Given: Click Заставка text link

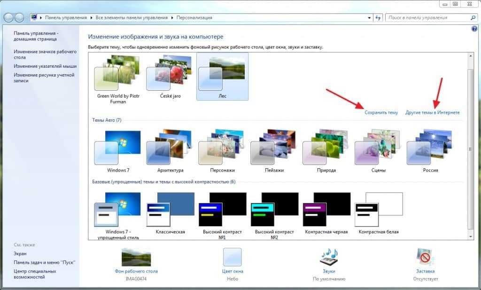Looking at the screenshot, I should 425,271.
